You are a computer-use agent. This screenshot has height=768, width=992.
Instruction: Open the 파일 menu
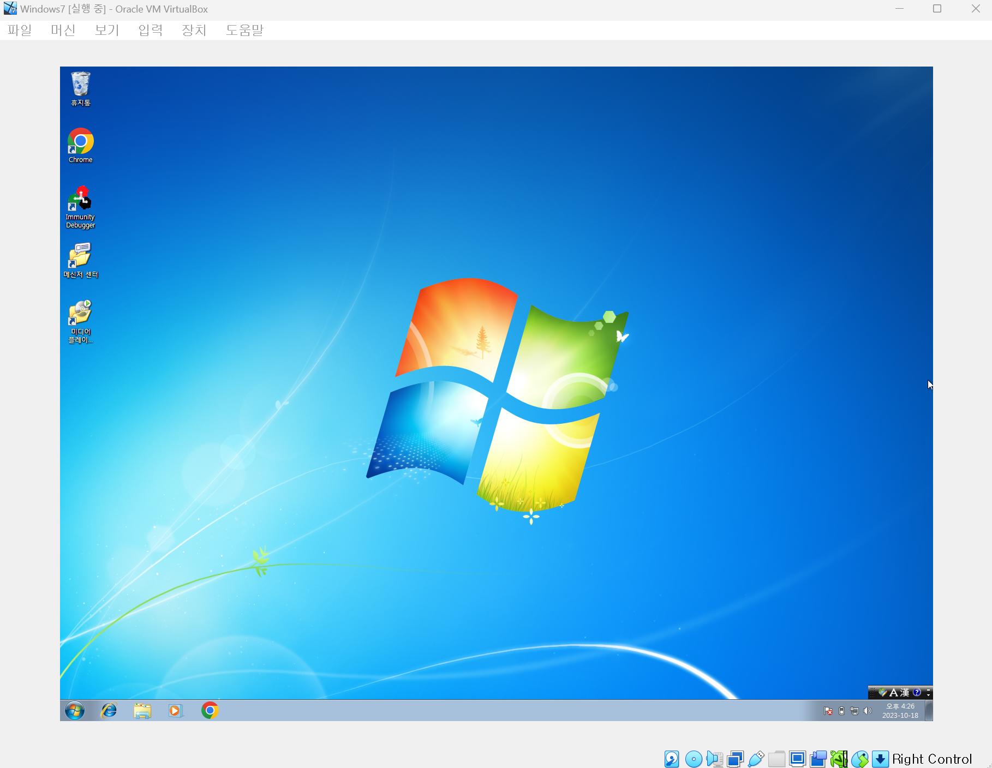click(20, 30)
